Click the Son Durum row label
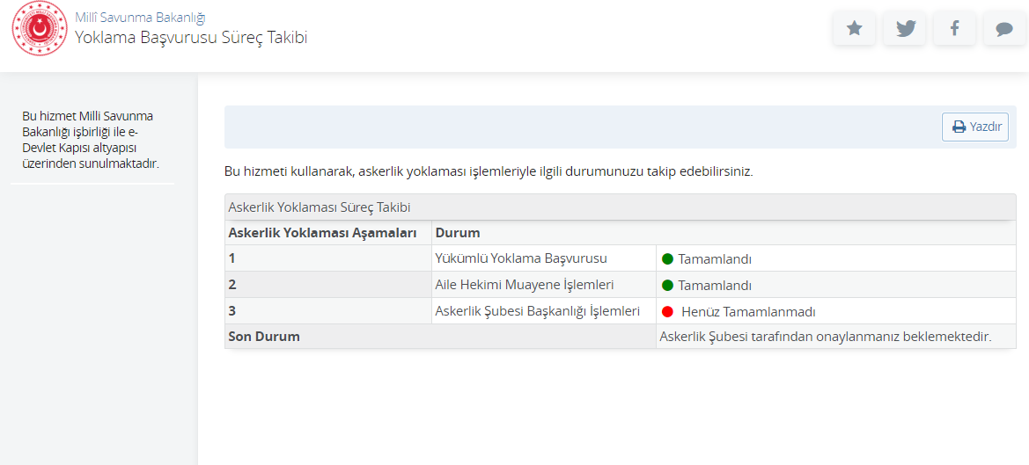1029x465 pixels. 264,337
